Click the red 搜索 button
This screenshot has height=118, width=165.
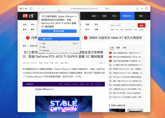click(x=142, y=25)
